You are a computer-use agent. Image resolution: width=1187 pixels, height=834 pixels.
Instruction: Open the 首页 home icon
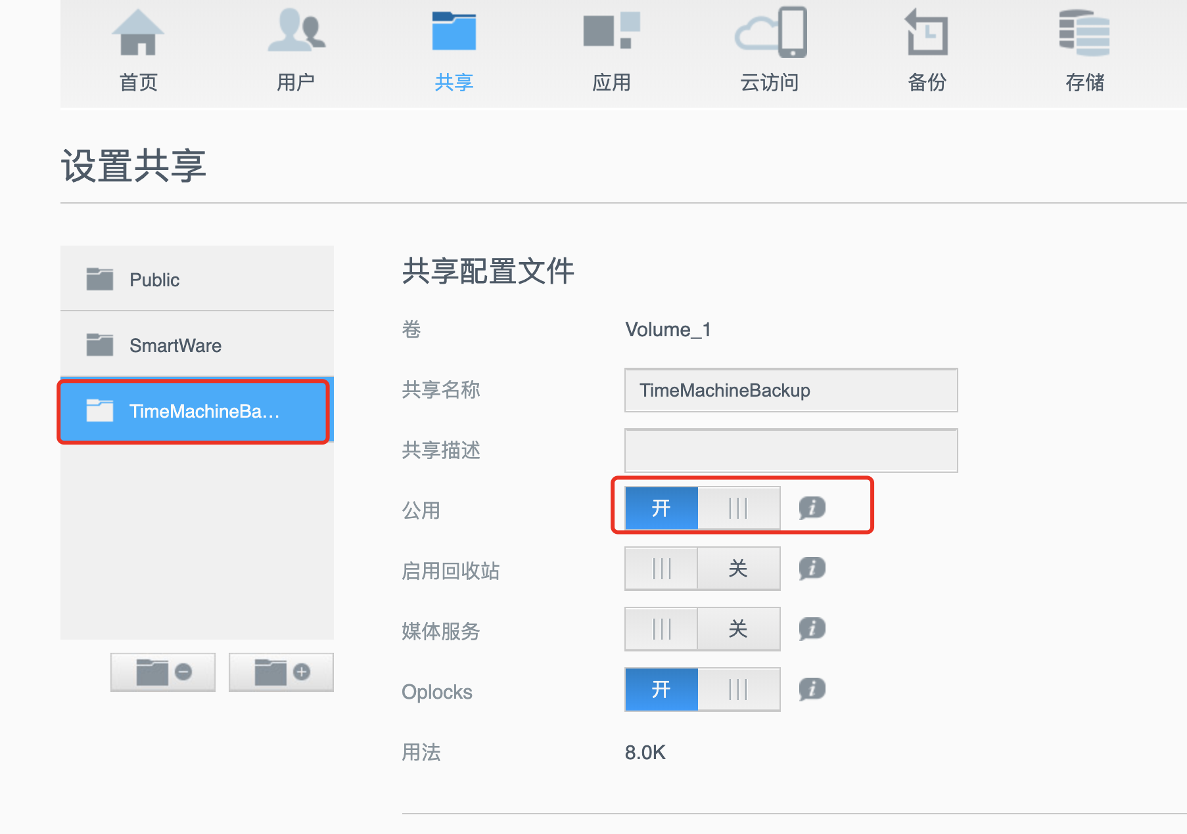click(x=138, y=32)
